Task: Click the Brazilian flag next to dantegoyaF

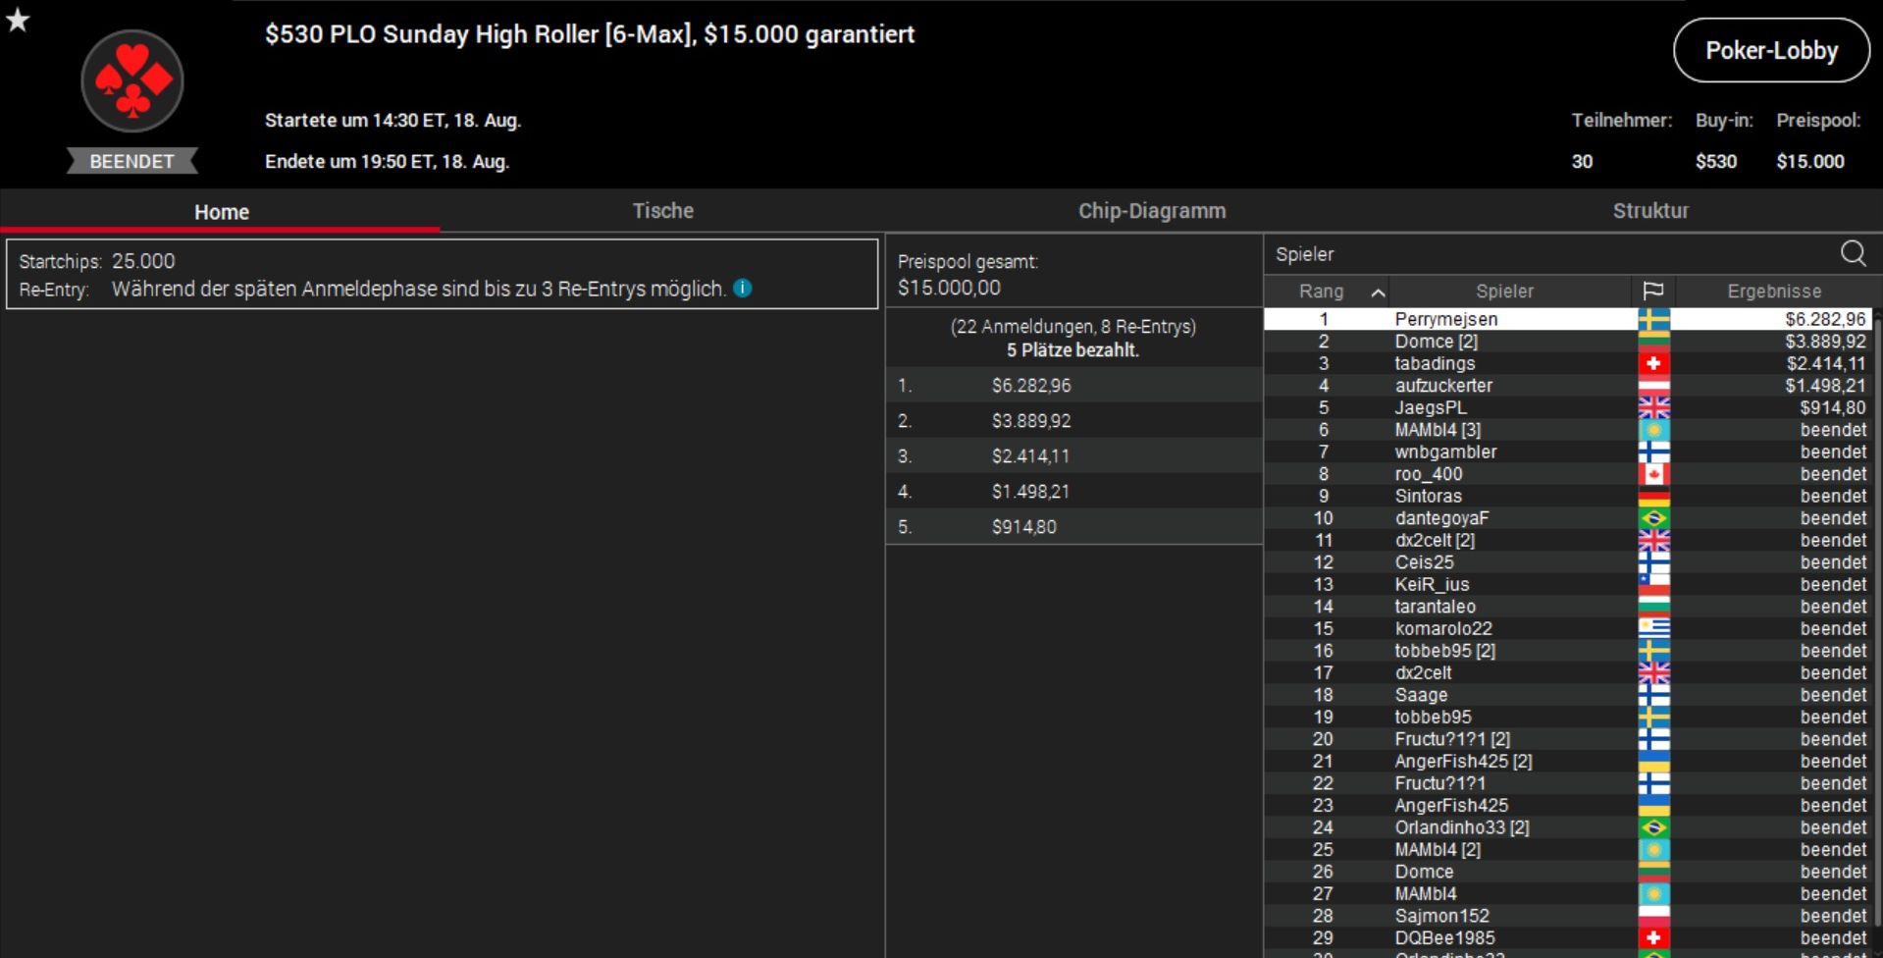Action: (x=1653, y=519)
